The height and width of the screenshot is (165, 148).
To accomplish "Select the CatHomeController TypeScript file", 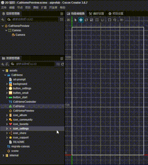I will click(25, 102).
